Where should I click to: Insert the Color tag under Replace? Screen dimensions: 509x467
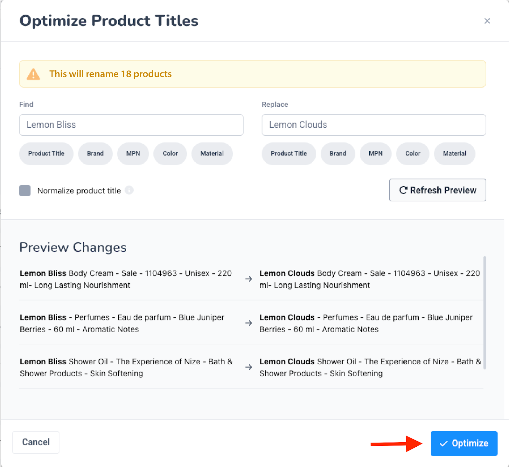(413, 153)
